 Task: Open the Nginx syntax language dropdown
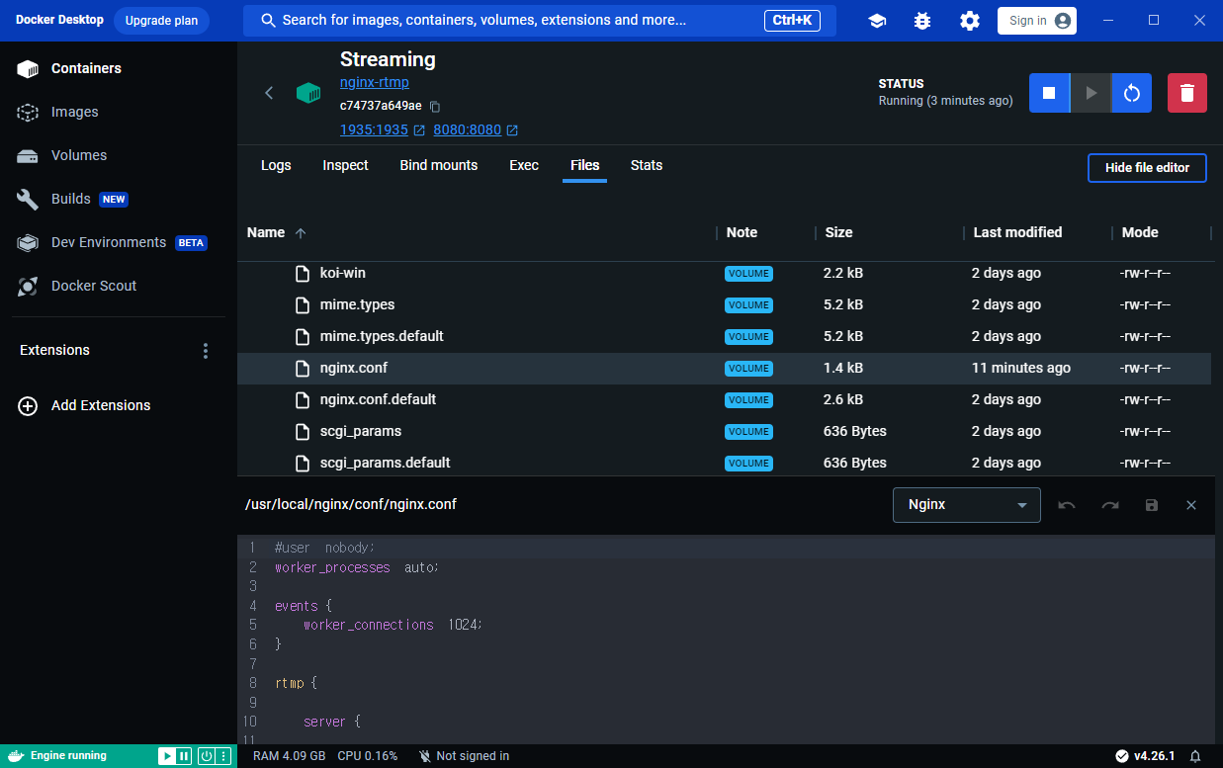(x=966, y=505)
